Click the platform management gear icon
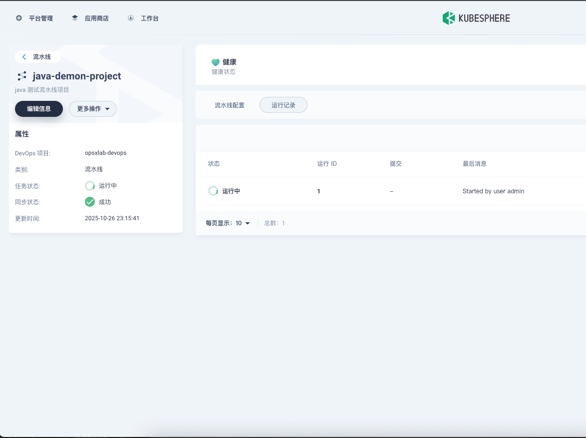 coord(19,18)
